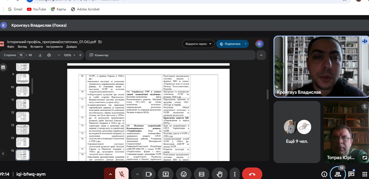Image resolution: width=369 pixels, height=179 pixels.
Task: Click the print icon in PDF toolbar
Action: 49,55
